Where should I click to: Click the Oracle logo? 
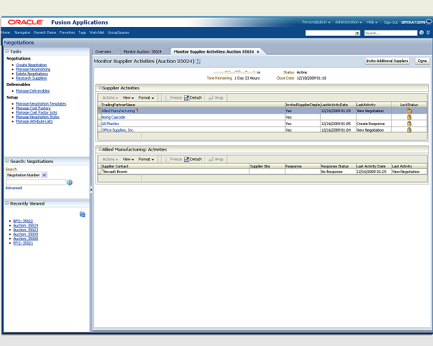coord(26,22)
